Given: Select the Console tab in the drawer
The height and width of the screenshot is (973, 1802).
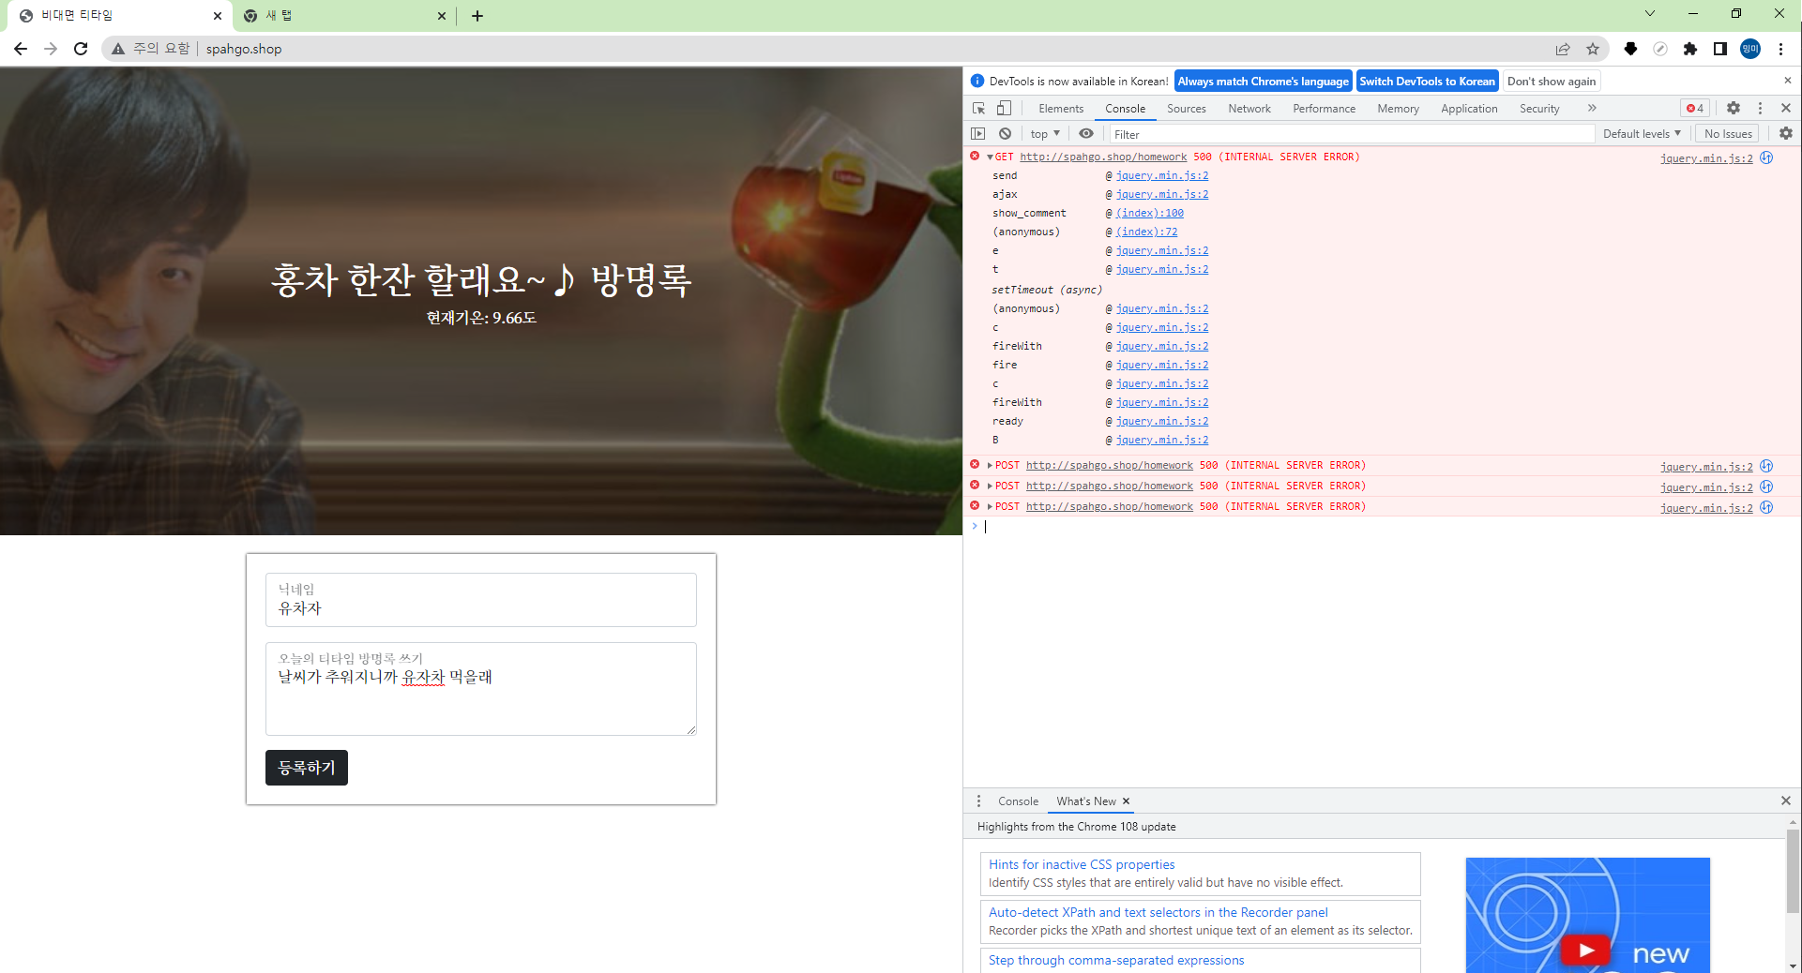Looking at the screenshot, I should pyautogui.click(x=1018, y=801).
